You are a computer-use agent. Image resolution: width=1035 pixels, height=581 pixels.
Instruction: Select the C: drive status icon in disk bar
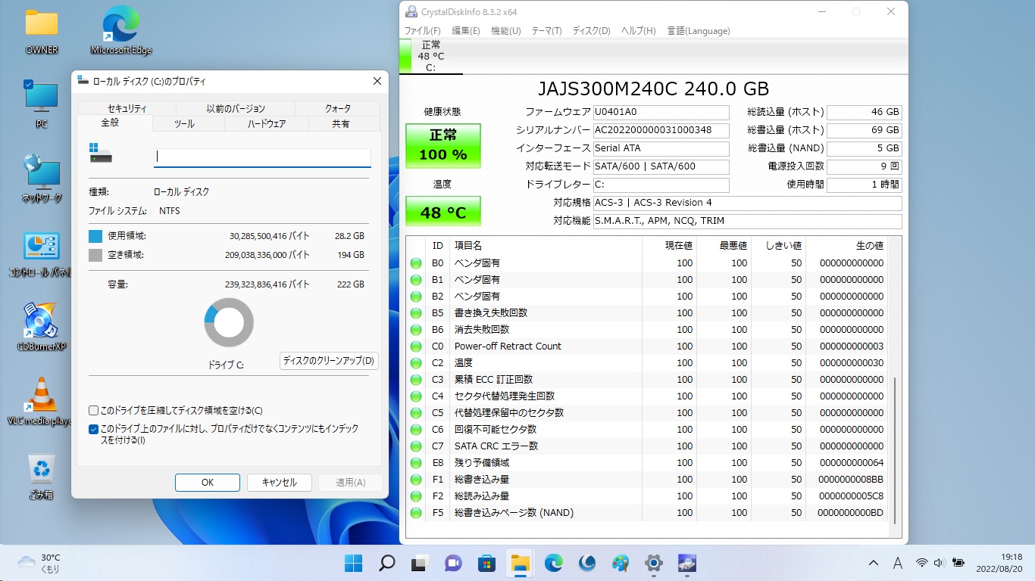430,55
